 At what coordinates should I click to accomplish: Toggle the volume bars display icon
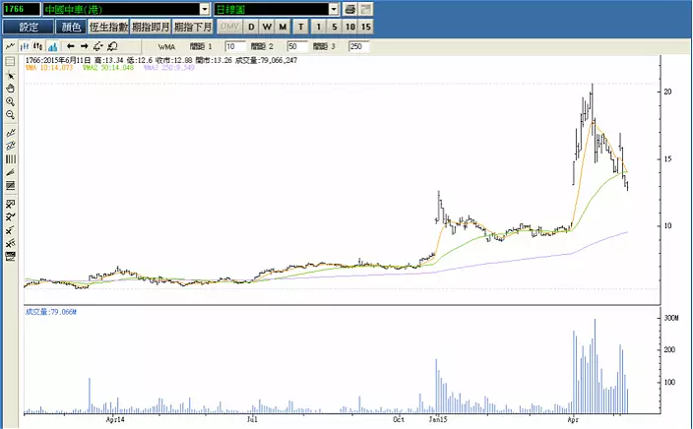(53, 45)
